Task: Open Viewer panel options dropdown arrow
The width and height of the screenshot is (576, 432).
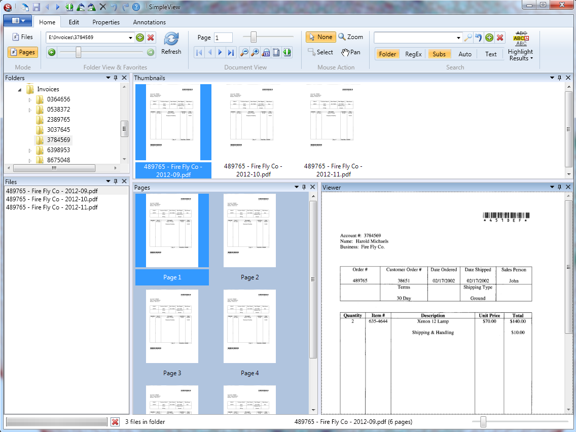Action: [552, 187]
